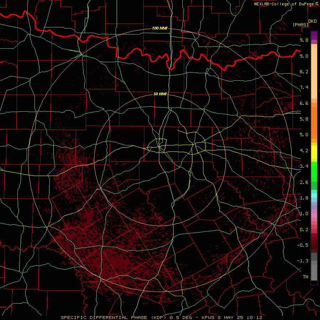Image resolution: width=320 pixels, height=320 pixels.
Task: Click the 1.0 scale value
Action: tap(304, 213)
